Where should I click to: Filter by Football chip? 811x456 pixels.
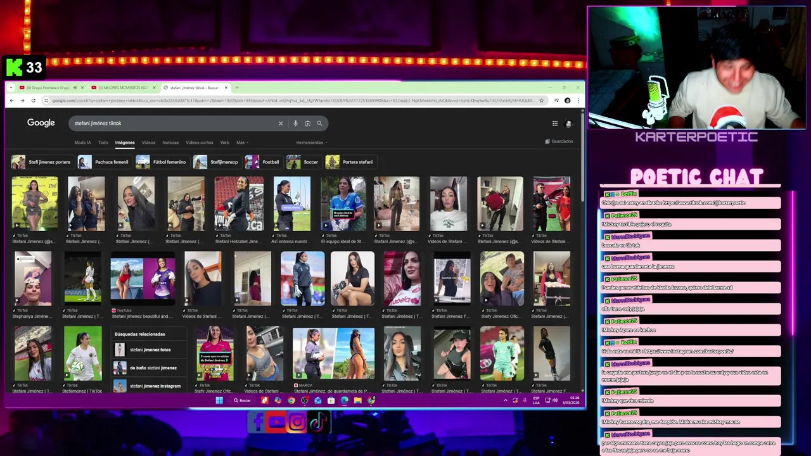264,162
